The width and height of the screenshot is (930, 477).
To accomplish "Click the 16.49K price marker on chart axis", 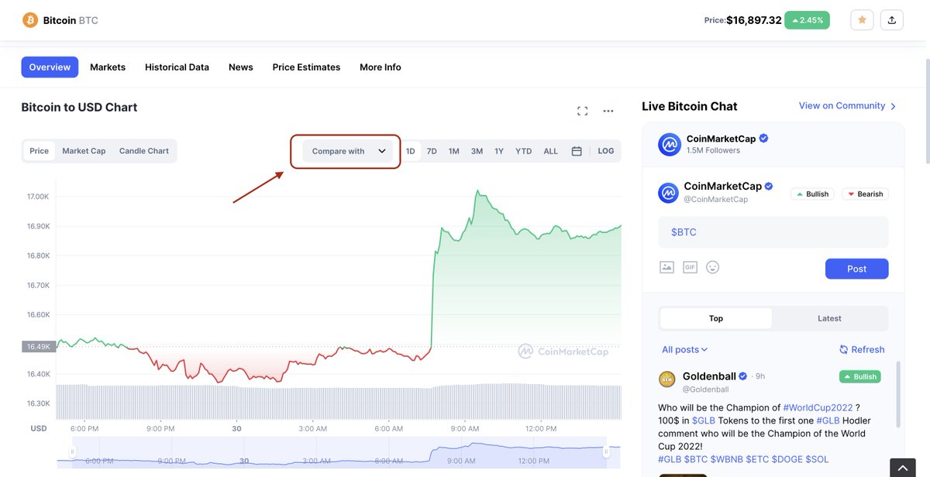I will [x=39, y=346].
